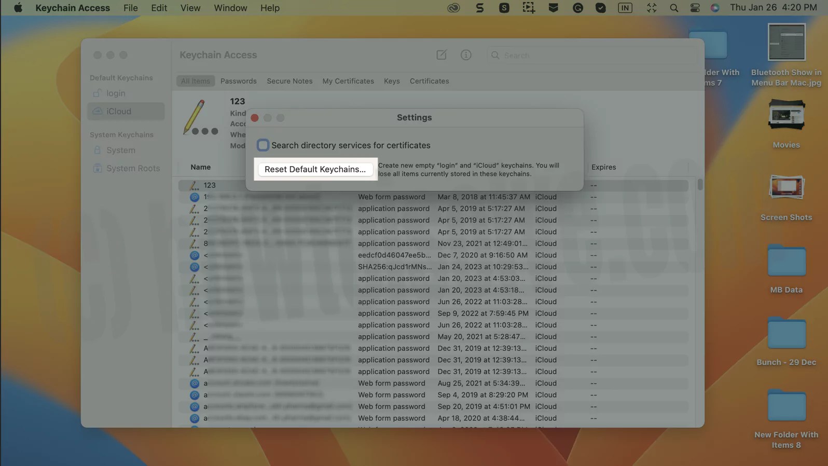Open the File menu

(131, 8)
